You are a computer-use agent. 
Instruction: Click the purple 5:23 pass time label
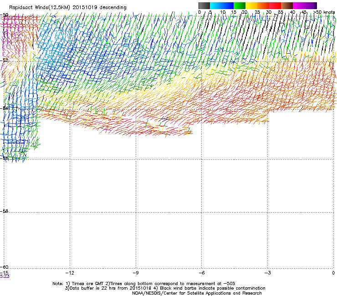(5, 276)
